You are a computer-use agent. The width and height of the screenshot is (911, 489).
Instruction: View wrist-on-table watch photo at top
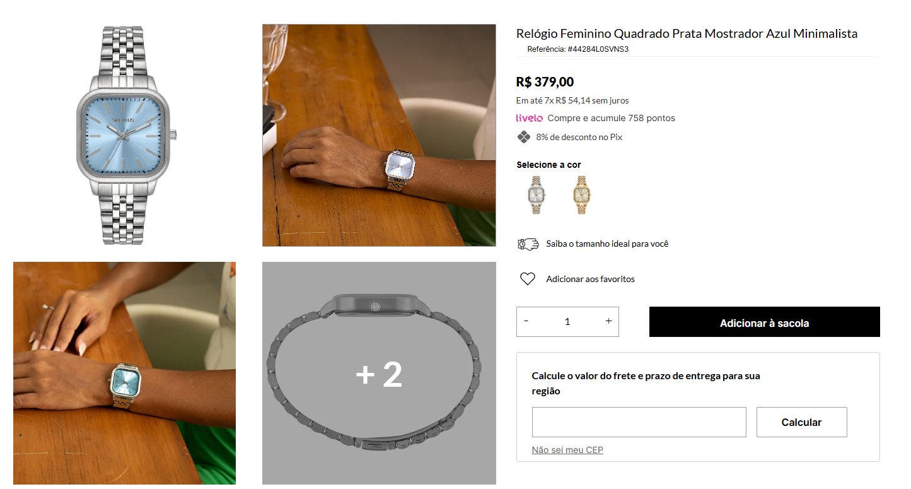pos(379,135)
